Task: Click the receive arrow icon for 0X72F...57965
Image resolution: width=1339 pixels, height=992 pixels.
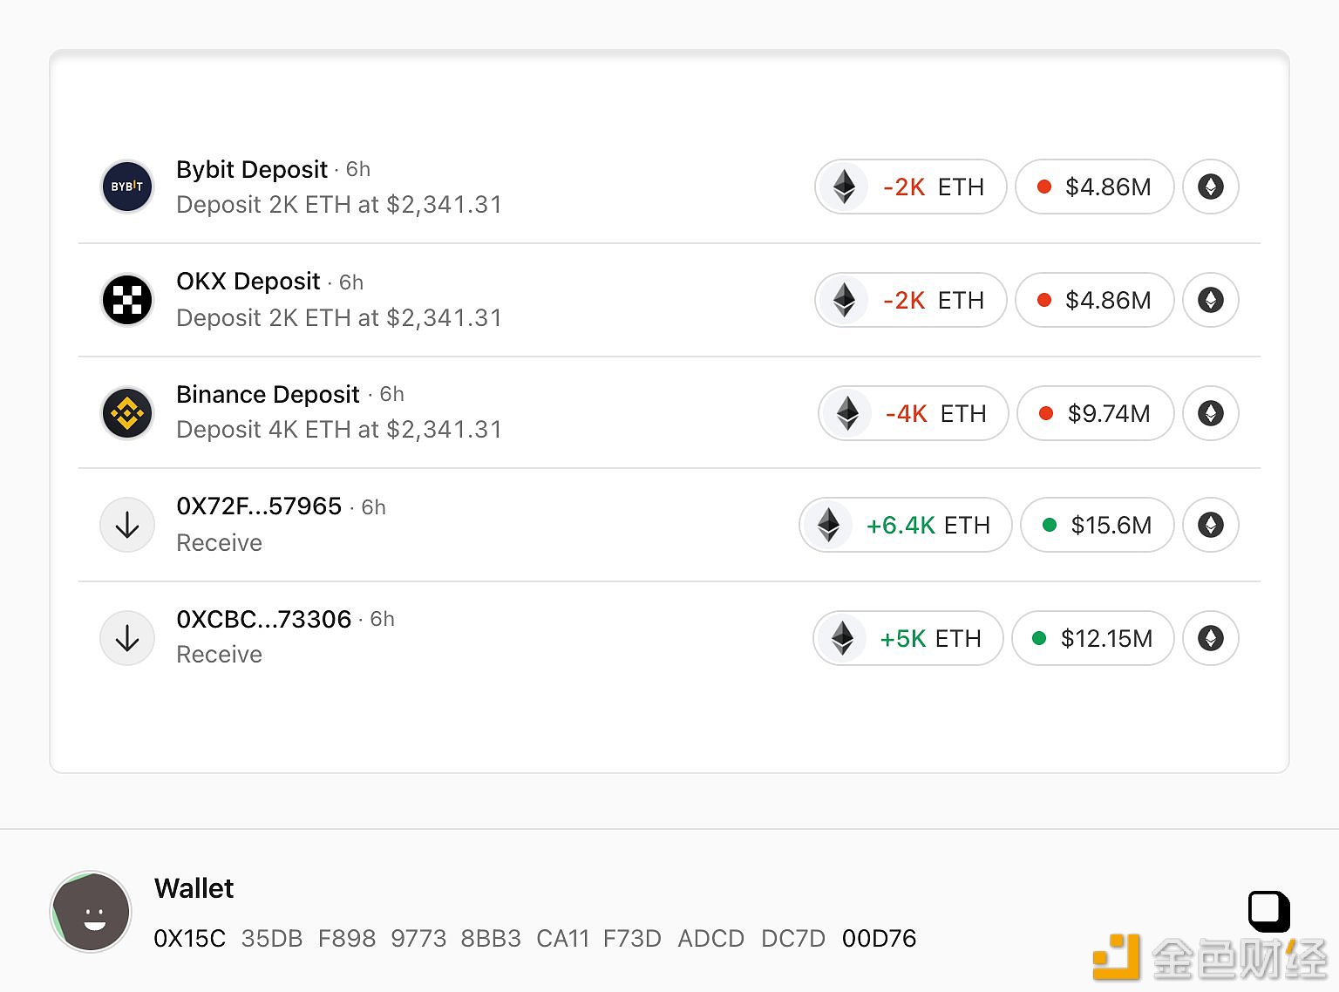Action: tap(127, 525)
